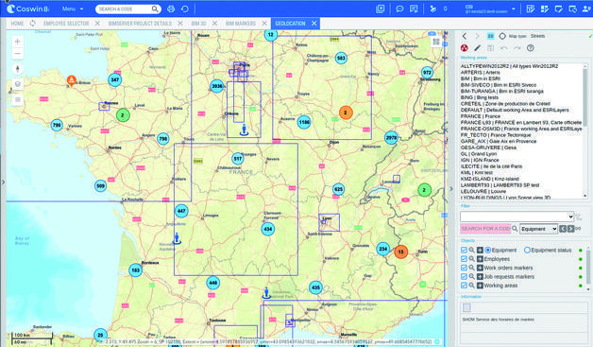This screenshot has width=593, height=347.
Task: Click the Search a code field
Action: pyautogui.click(x=124, y=9)
